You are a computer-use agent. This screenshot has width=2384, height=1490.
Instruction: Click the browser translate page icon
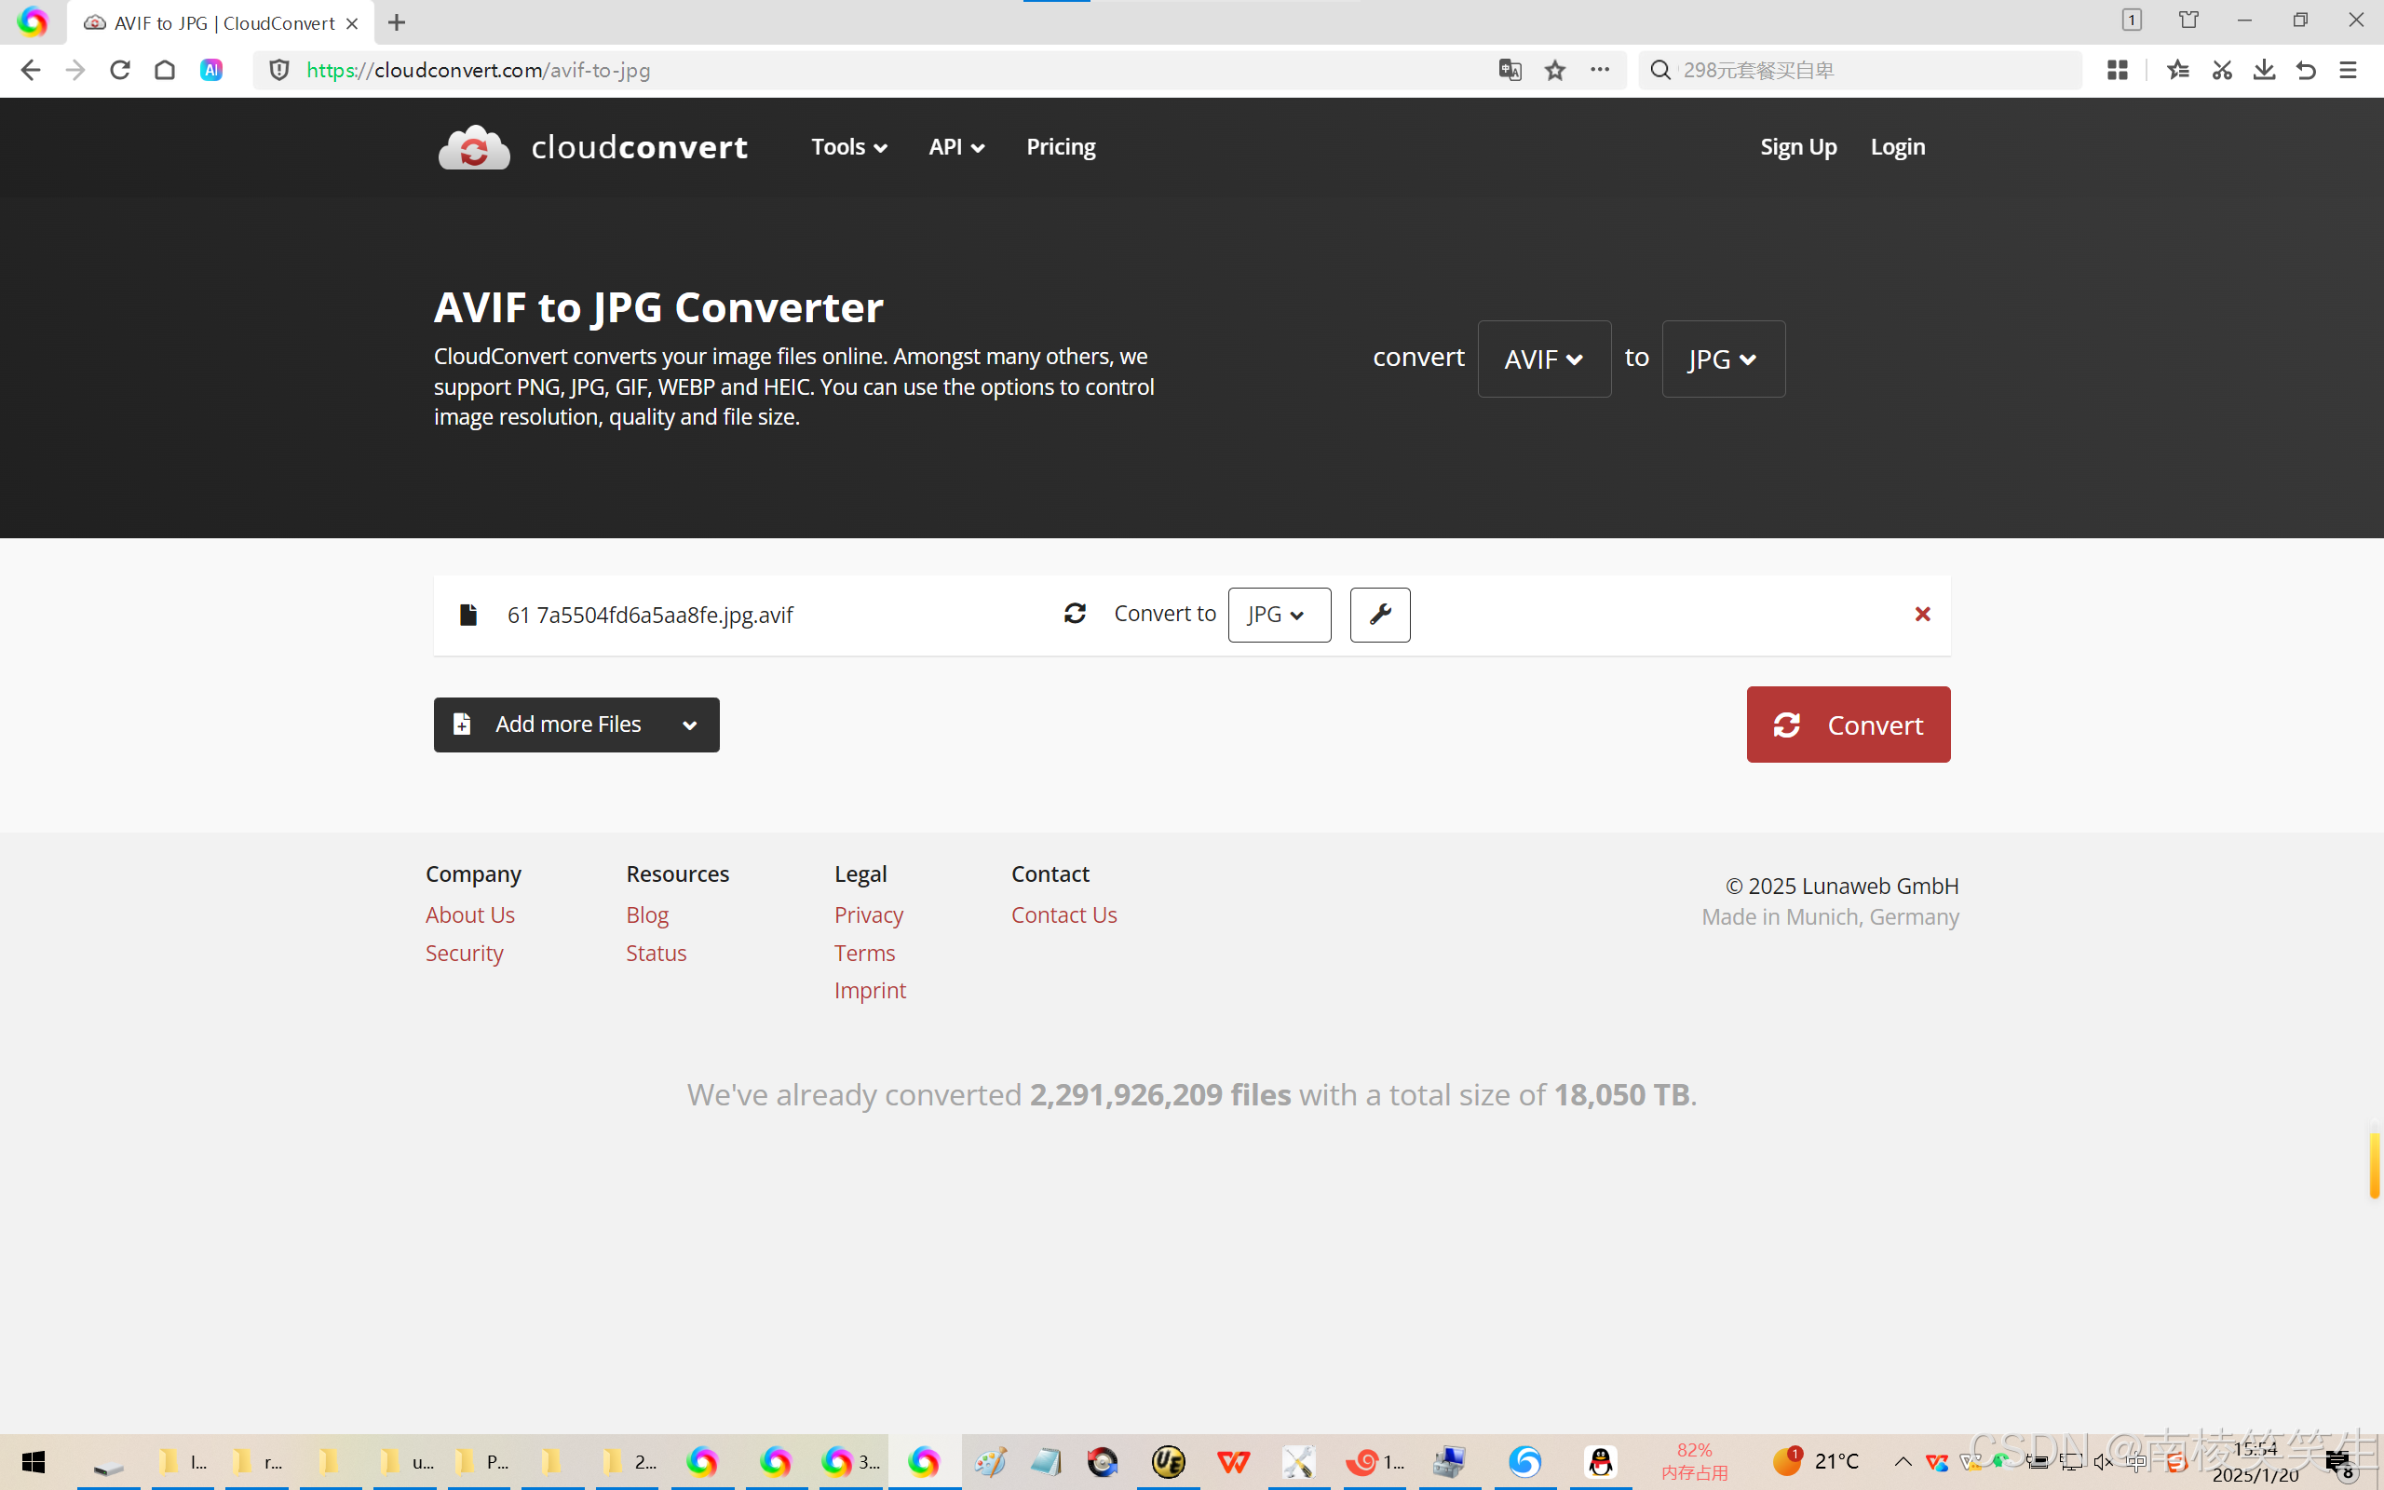pos(1510,70)
